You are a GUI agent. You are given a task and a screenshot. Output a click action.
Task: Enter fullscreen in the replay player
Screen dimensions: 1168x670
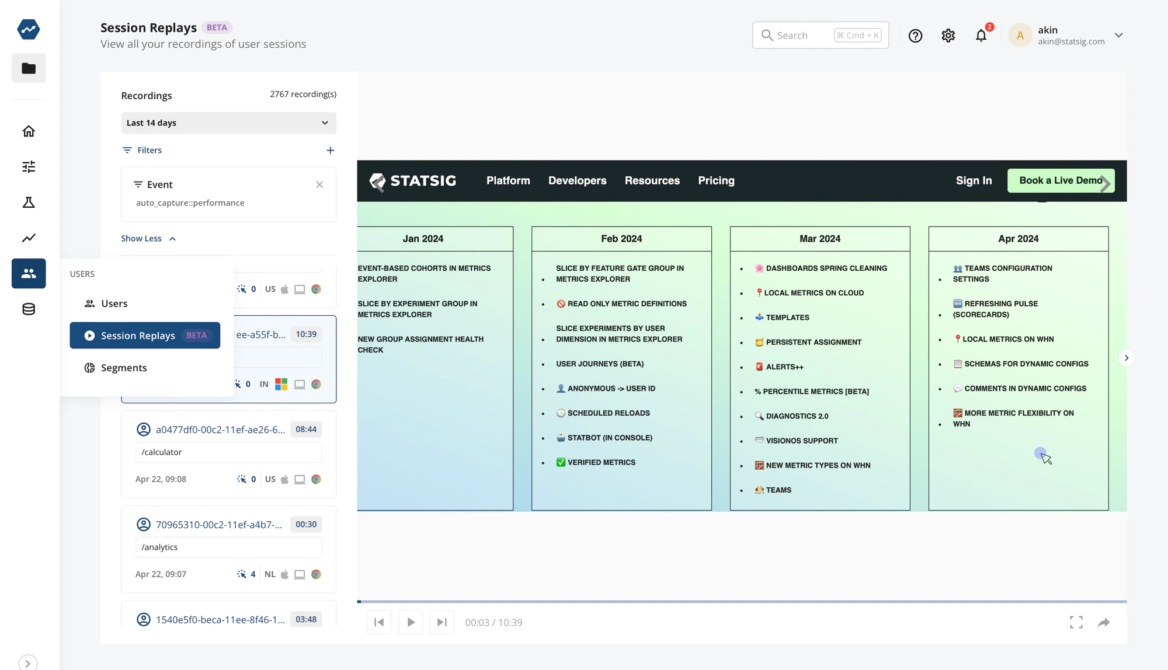(x=1076, y=622)
